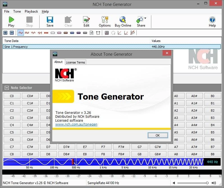
Task: Click the C4# note button
Action: point(30,125)
